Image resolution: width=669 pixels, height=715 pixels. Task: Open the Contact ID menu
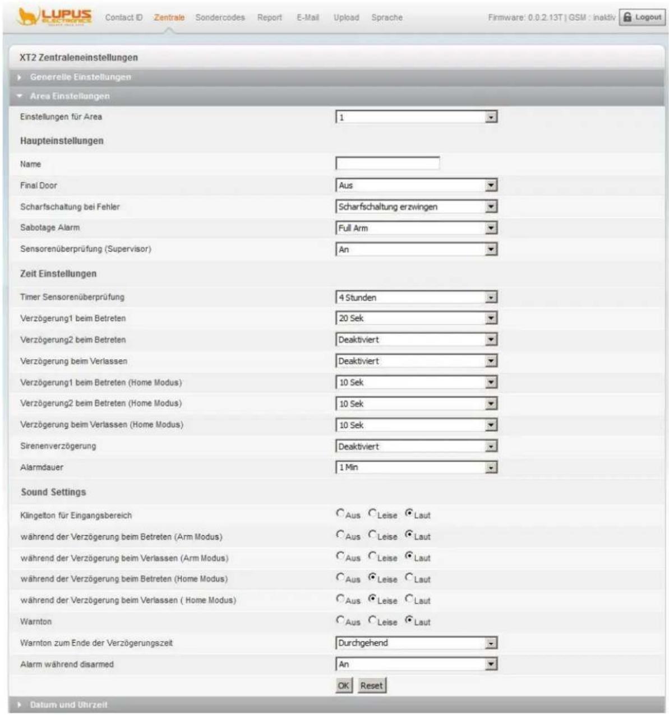[x=123, y=17]
